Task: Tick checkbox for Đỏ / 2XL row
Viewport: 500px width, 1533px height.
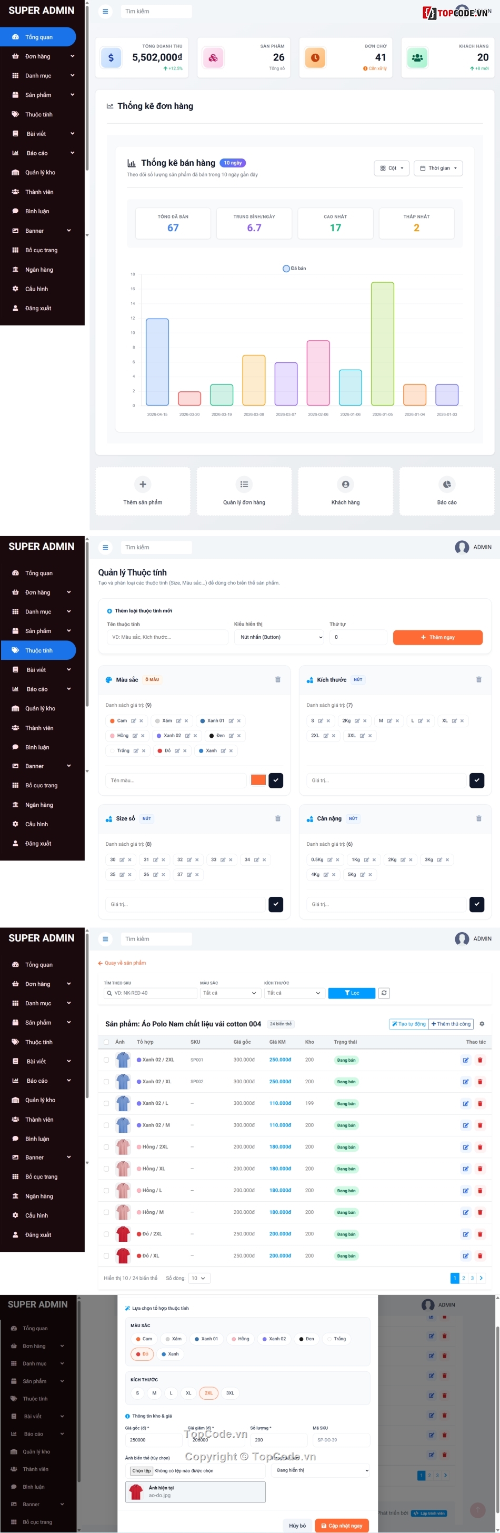Action: click(106, 1234)
